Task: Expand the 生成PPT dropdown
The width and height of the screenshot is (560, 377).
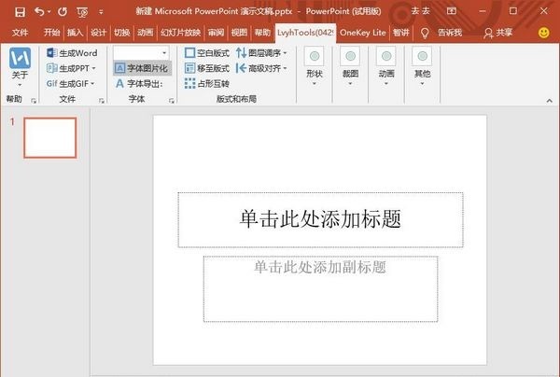Action: 94,68
